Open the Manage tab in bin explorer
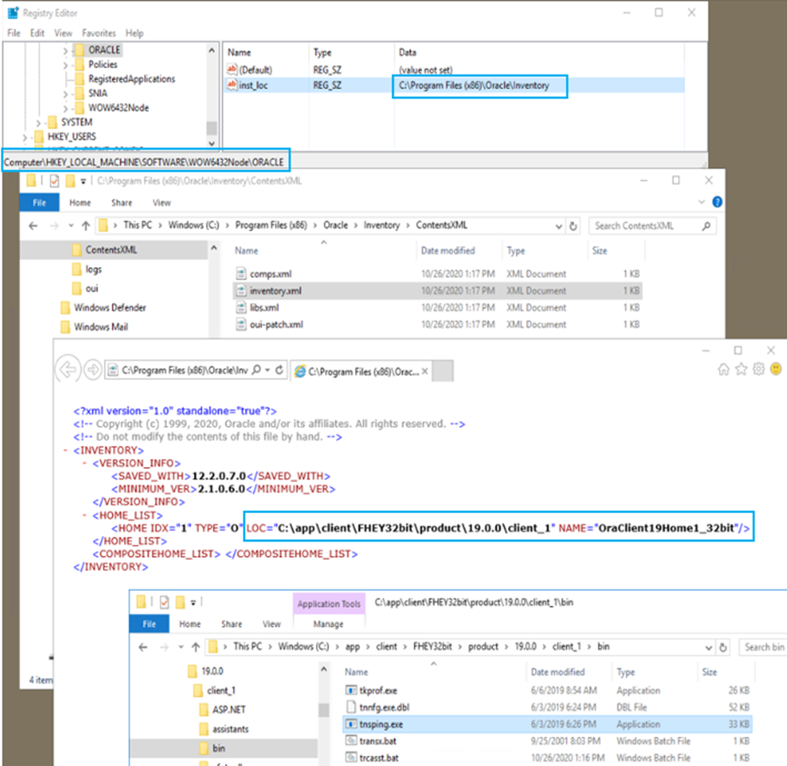 point(328,625)
